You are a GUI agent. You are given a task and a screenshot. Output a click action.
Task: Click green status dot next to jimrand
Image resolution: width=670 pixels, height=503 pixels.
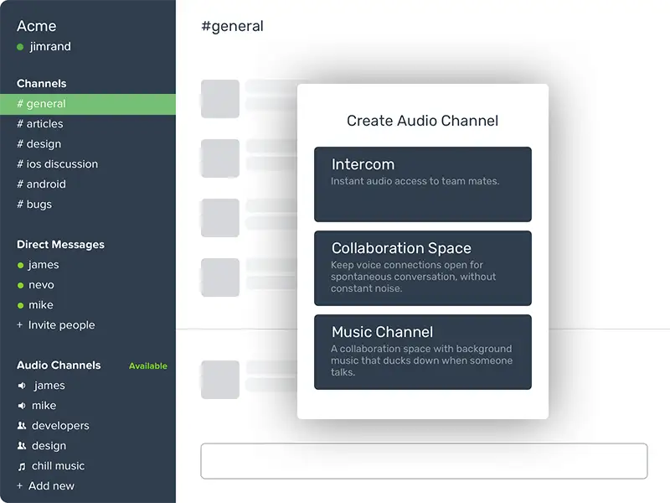(x=20, y=47)
